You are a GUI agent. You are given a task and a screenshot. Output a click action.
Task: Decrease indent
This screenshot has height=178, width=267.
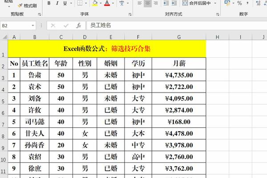[x=166, y=3]
